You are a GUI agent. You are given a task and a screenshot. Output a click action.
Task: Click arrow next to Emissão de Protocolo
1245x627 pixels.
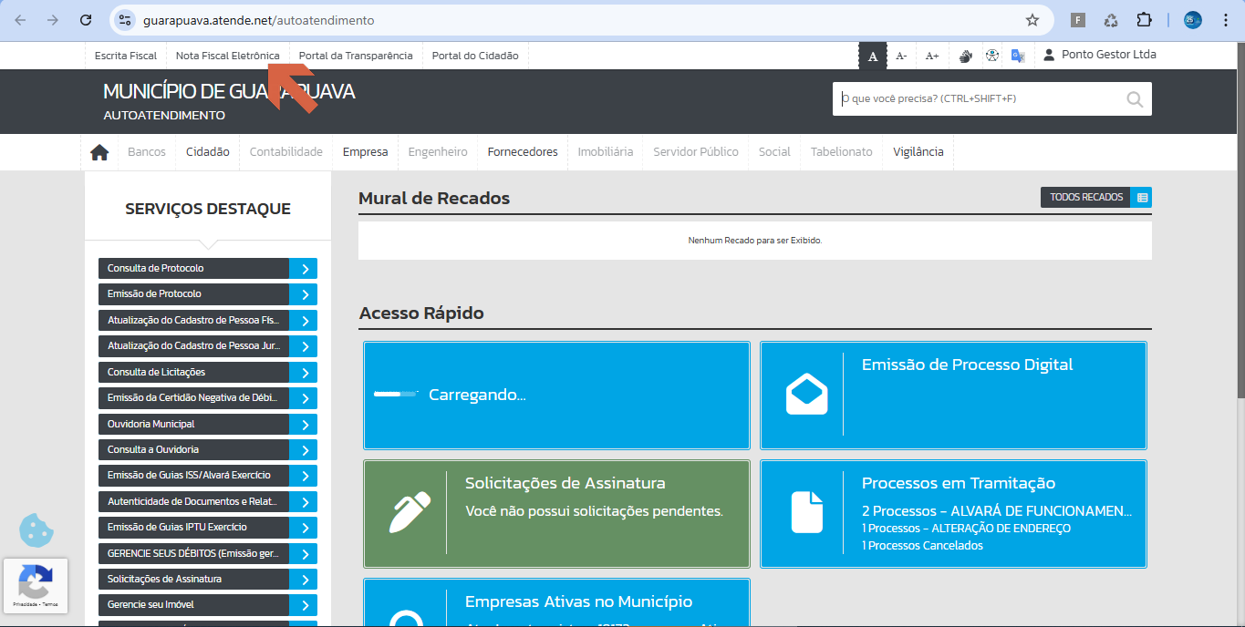coord(304,294)
